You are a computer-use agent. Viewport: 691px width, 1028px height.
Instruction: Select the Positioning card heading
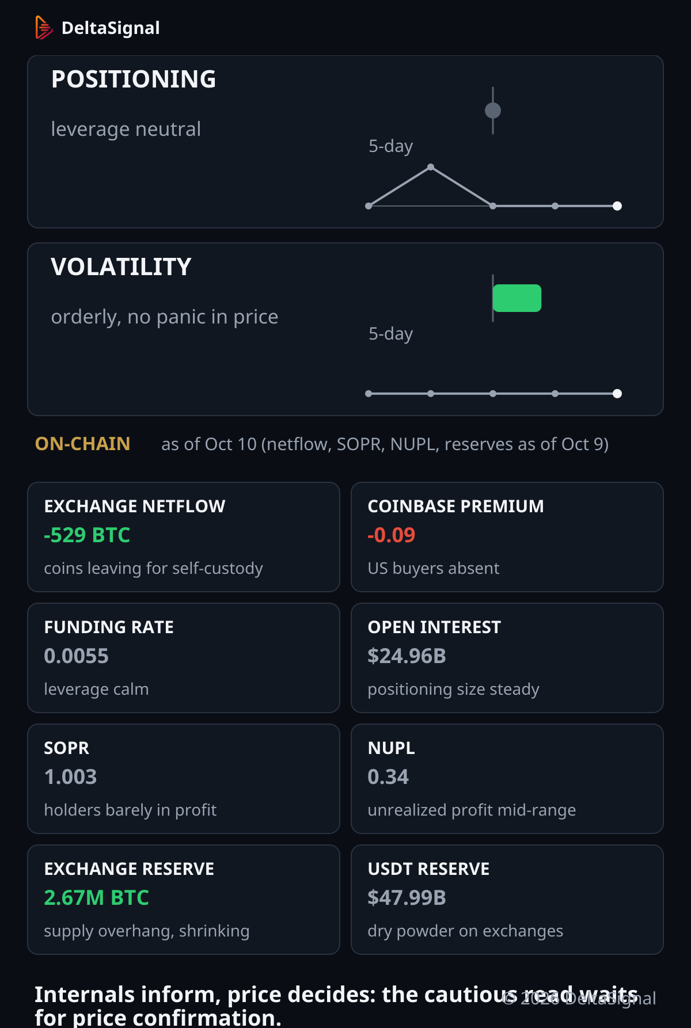point(134,79)
